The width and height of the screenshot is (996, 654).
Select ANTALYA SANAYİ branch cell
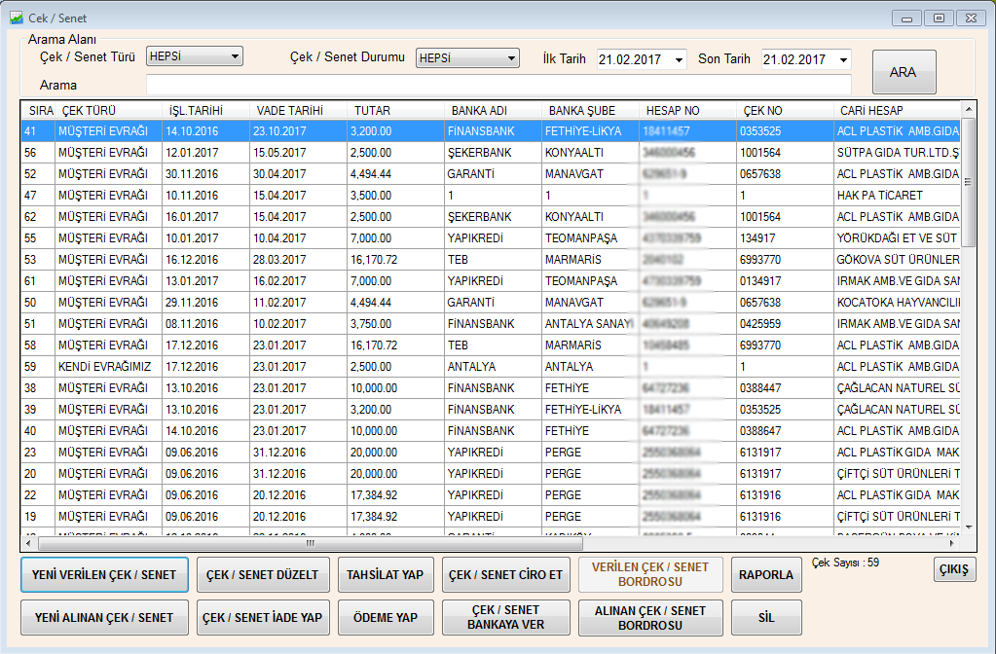coord(590,324)
